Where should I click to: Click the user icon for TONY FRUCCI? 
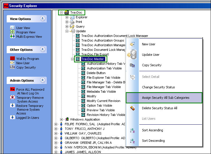click(61, 129)
